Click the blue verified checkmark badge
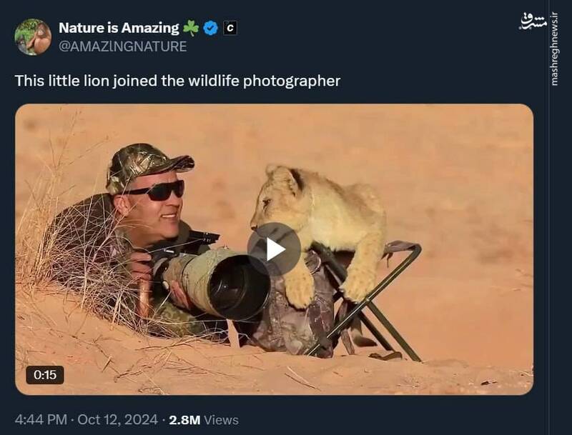The height and width of the screenshot is (435, 572). (210, 29)
